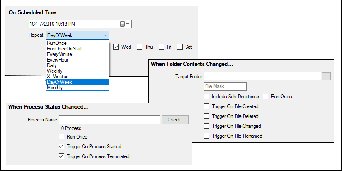Click into the File Mask field

[225, 86]
